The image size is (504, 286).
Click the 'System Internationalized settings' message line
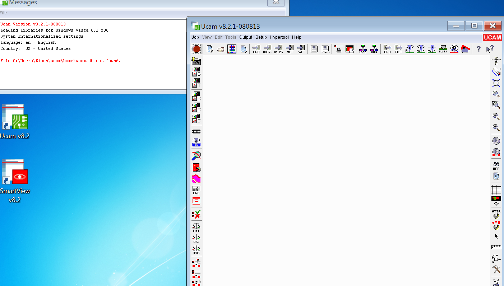(x=42, y=36)
